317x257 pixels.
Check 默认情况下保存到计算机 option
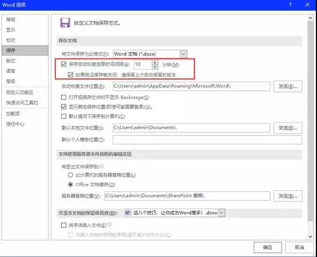[63, 117]
